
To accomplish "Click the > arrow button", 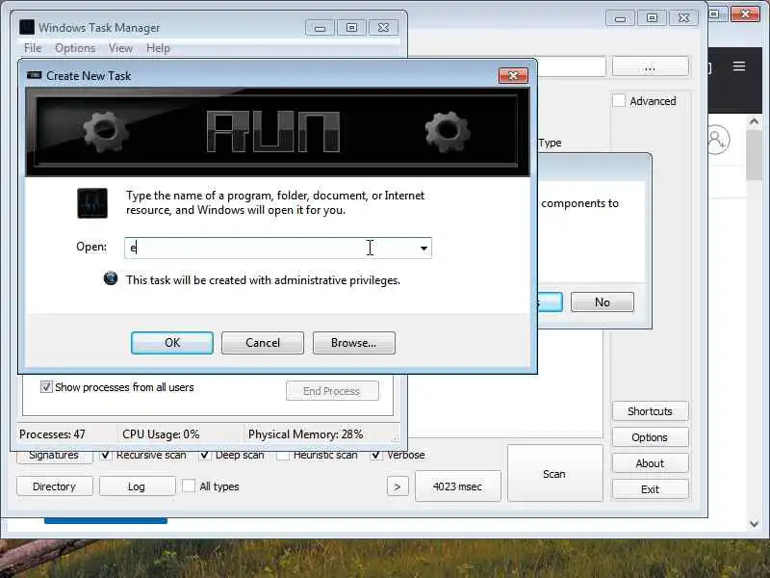I will pos(398,486).
